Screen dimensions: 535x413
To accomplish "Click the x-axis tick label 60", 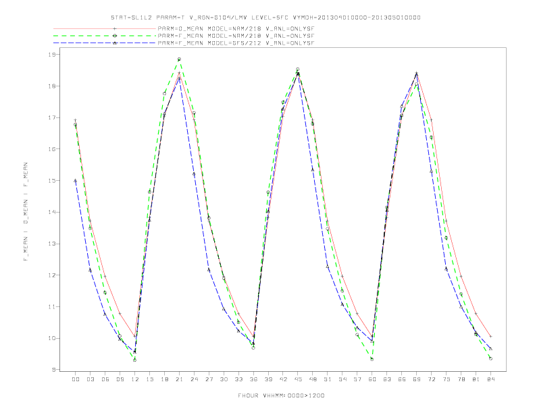I will 372,379.
